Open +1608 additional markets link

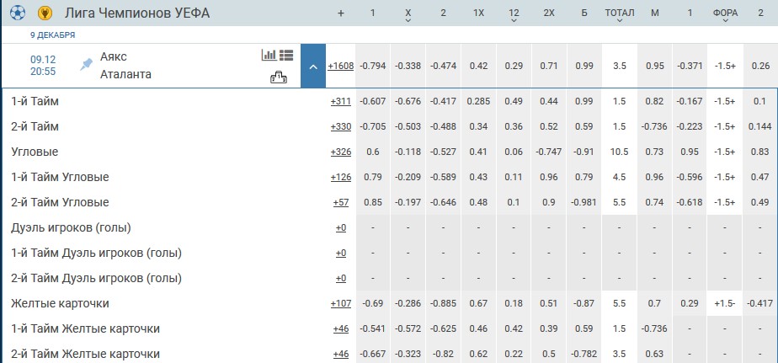coord(340,66)
